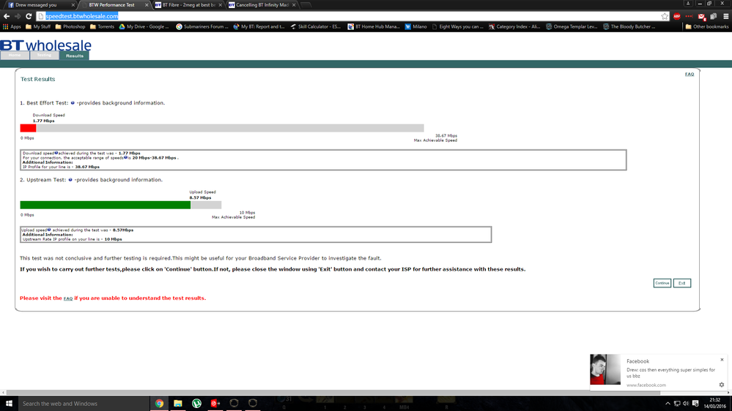The width and height of the screenshot is (732, 411).
Task: Click the grey pages extension icon
Action: click(x=714, y=16)
